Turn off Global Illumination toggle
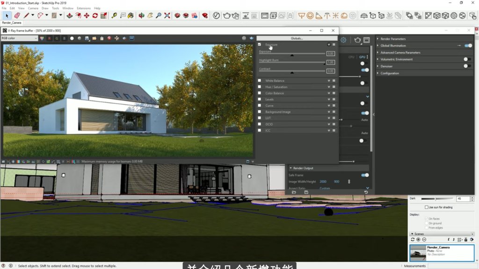 point(468,46)
